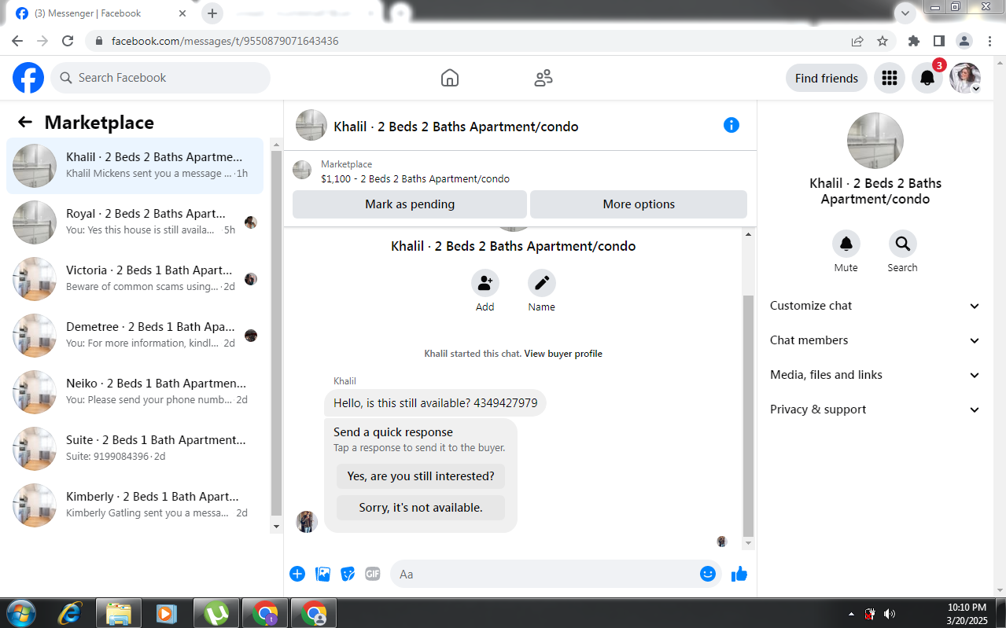Expand Chat members section
1006x628 pixels.
coord(875,340)
